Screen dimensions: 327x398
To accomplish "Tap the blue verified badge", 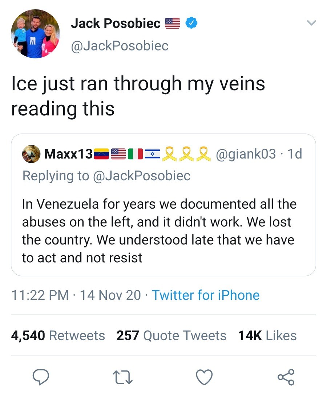I will [191, 24].
